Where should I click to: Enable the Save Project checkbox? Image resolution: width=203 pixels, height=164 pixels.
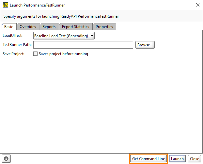36,54
